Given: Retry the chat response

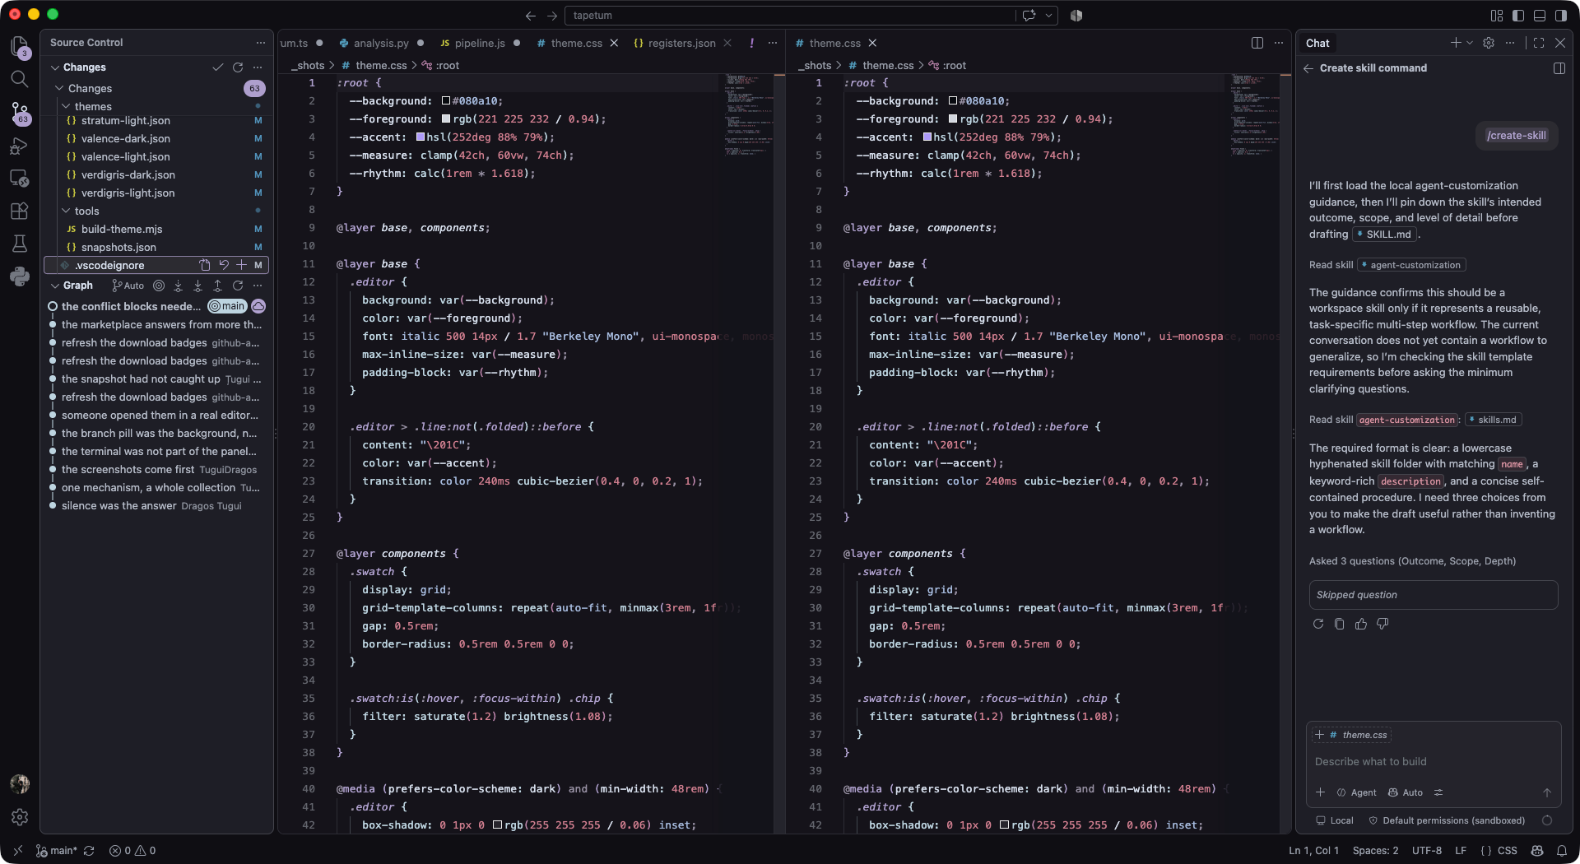Looking at the screenshot, I should [x=1318, y=624].
